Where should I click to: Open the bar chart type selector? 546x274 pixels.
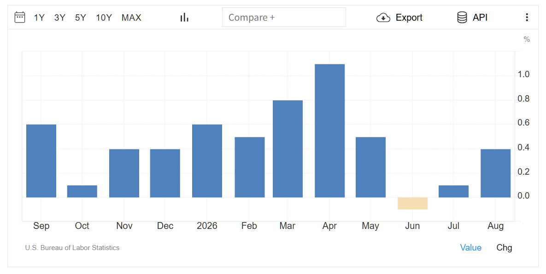click(184, 17)
